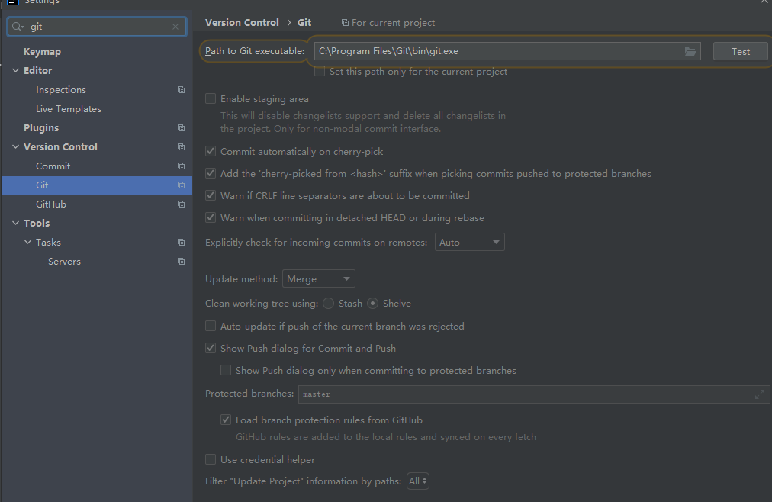The width and height of the screenshot is (772, 502).
Task: Open the incoming commits Auto dropdown
Action: coord(469,243)
